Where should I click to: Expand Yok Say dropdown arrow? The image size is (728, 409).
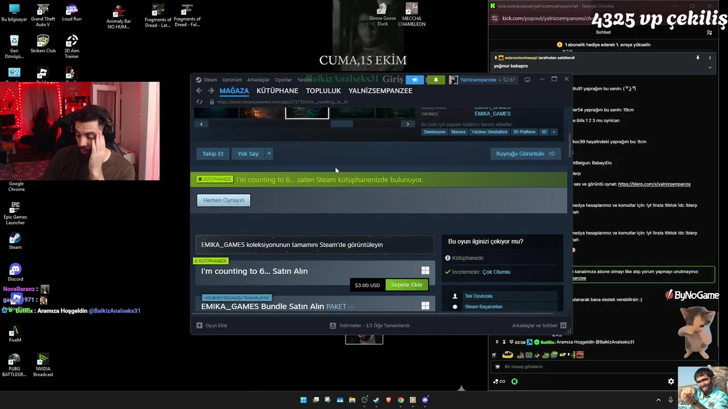pyautogui.click(x=269, y=154)
